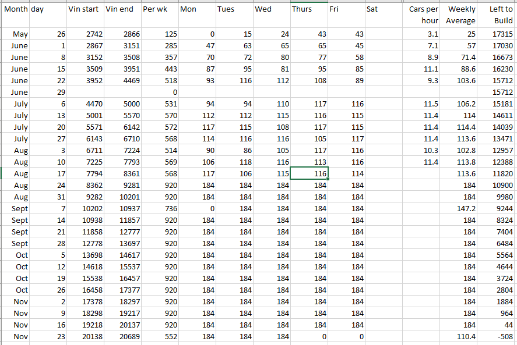
Task: Select the "Thurs" column header cell
Action: tap(310, 10)
